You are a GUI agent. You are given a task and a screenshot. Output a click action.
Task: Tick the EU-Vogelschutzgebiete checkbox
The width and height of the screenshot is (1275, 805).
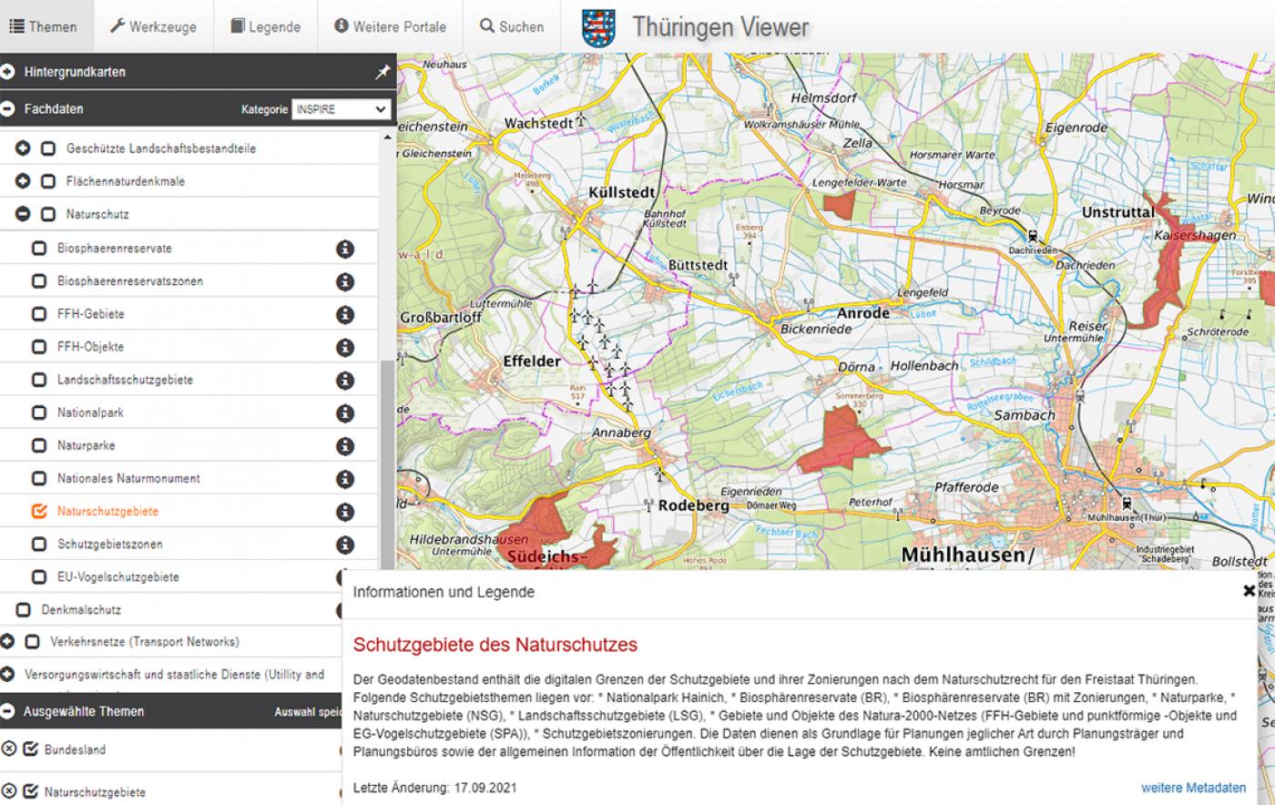tap(39, 577)
